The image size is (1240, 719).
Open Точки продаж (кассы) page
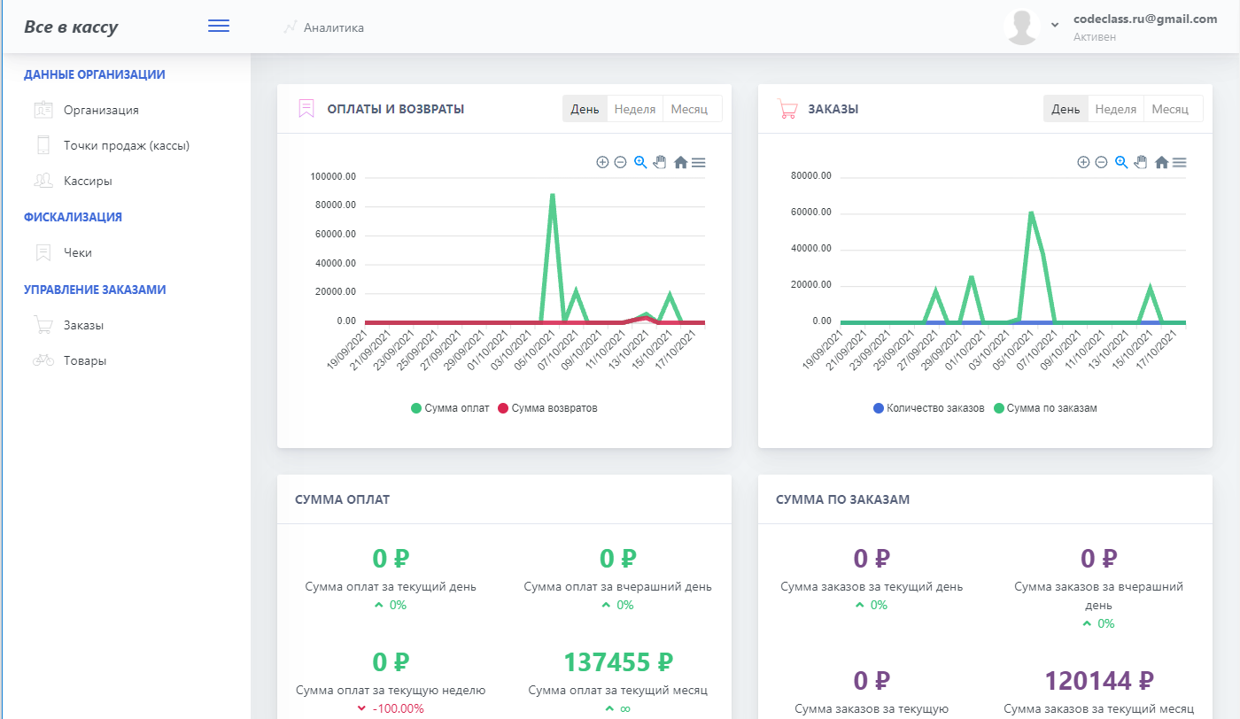coord(126,145)
